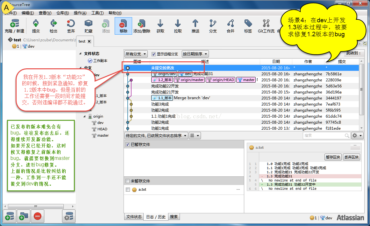Click the 丢弃 discard toolbar icon
Image resolution: width=370 pixels, height=226 pixels.
(71, 26)
